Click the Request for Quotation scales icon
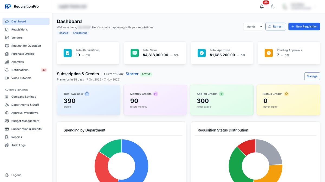325x182 pixels. 7,46
